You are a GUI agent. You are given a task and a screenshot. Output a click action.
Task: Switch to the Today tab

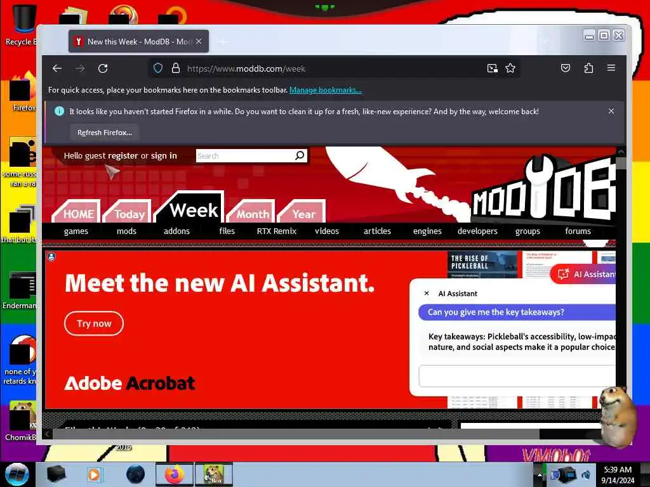(x=129, y=213)
